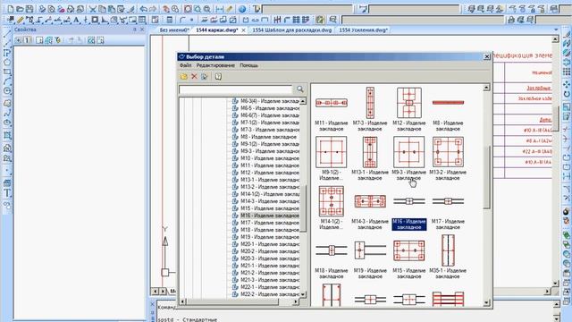Image resolution: width=572 pixels, height=322 pixels.
Task: Select the line tool at top of left toolbar
Action: [x=7, y=34]
